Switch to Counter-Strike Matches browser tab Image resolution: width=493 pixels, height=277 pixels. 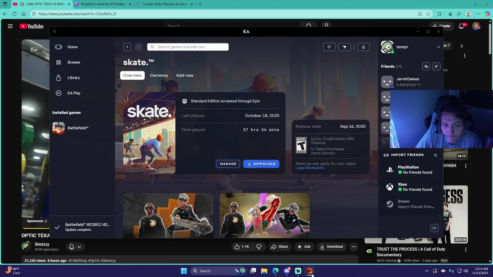pyautogui.click(x=165, y=4)
